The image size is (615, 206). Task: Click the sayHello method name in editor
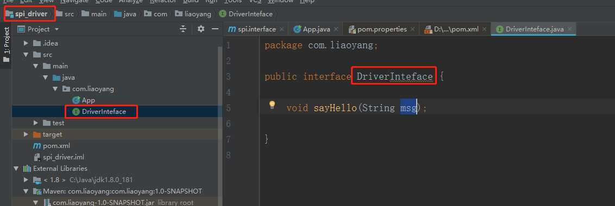(x=335, y=108)
